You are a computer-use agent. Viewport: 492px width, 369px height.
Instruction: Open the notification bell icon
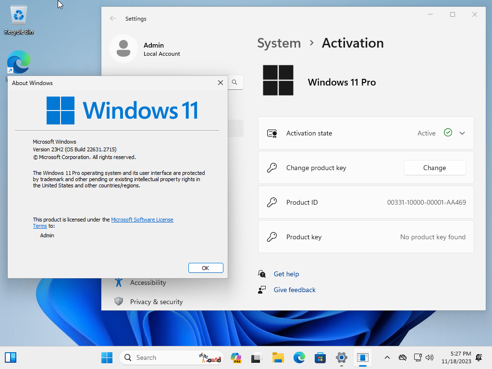(479, 357)
